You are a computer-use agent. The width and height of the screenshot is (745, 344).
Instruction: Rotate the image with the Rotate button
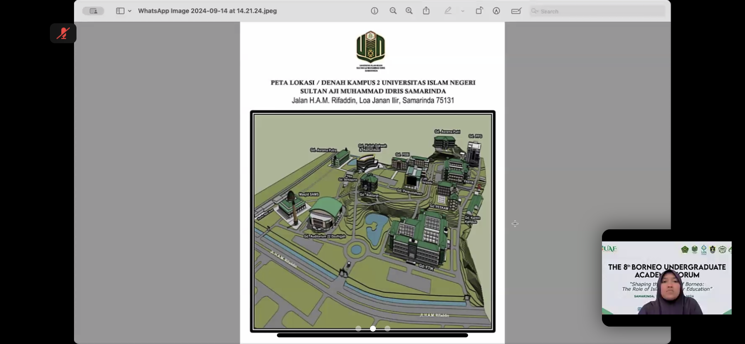[479, 11]
